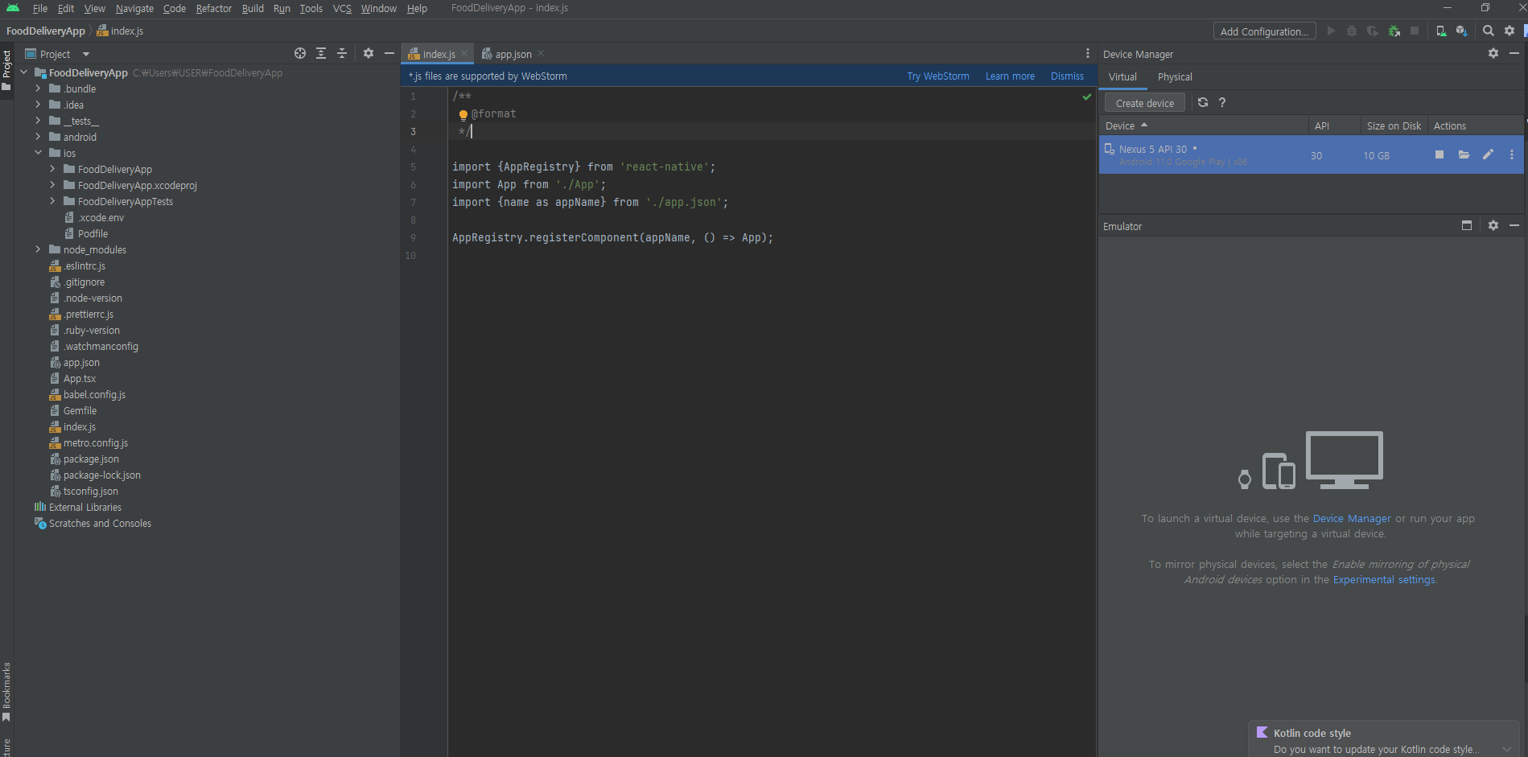Expand the __tests__ folder
This screenshot has height=757, width=1528.
click(x=38, y=121)
